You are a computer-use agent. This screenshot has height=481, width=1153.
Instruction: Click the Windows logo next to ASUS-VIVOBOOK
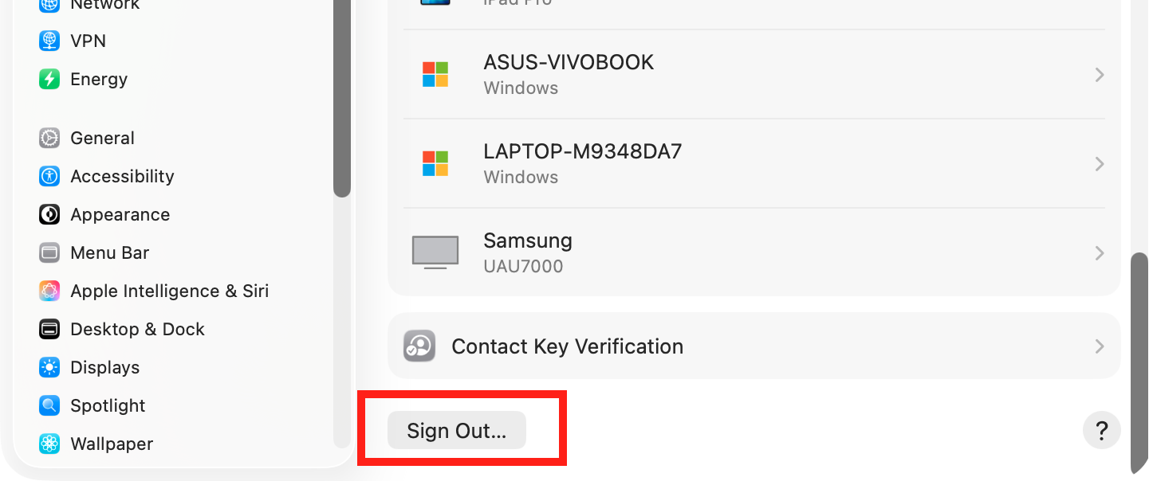coord(435,74)
